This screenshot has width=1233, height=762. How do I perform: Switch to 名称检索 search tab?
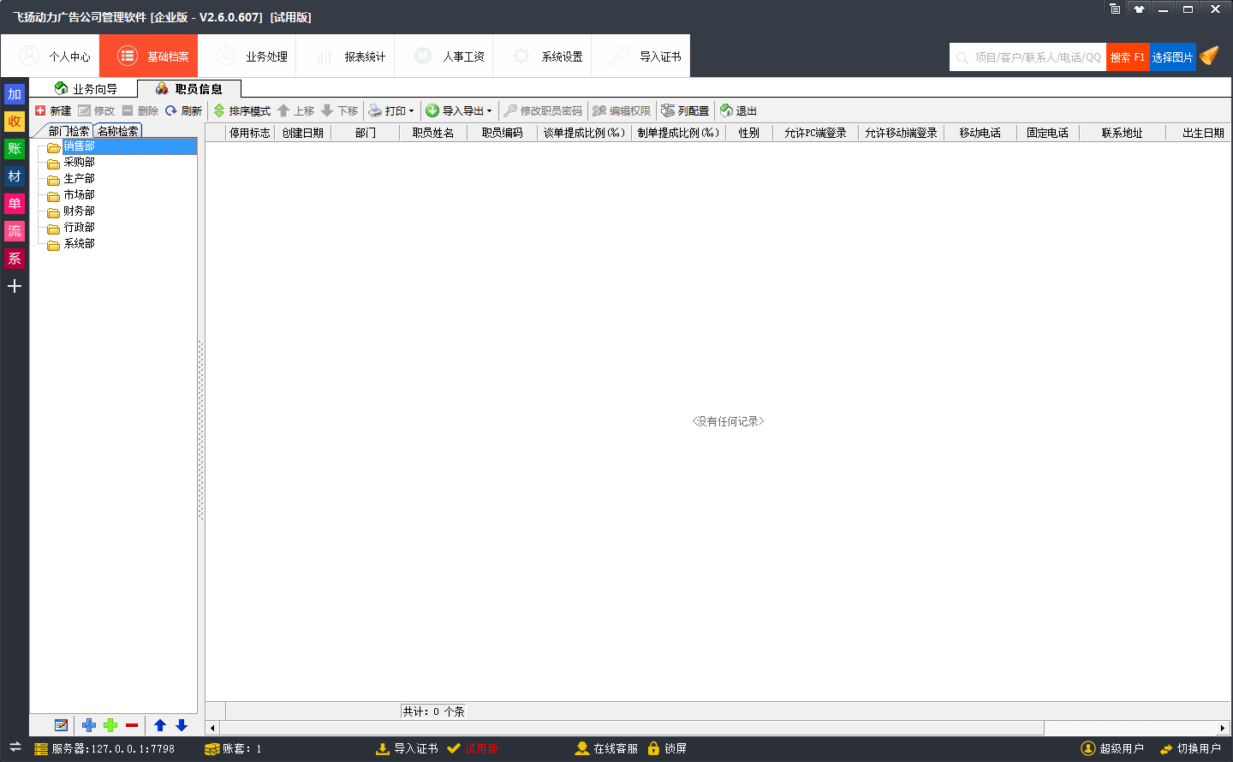point(117,131)
